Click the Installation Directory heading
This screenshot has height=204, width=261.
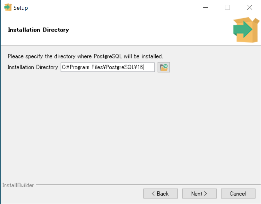click(x=38, y=30)
